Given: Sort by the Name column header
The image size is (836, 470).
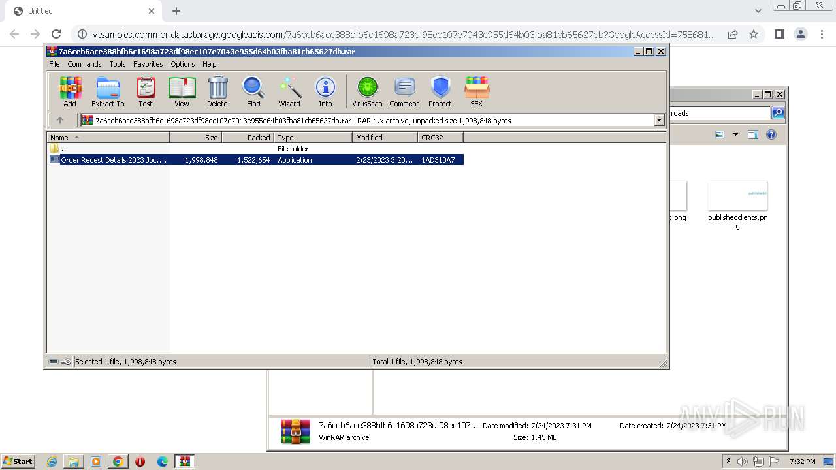Looking at the screenshot, I should pos(108,137).
